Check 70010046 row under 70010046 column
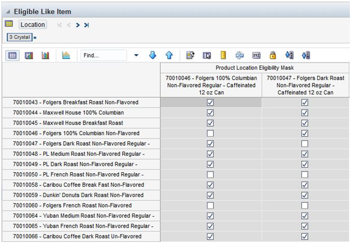The width and height of the screenshot is (351, 243). pyautogui.click(x=210, y=134)
